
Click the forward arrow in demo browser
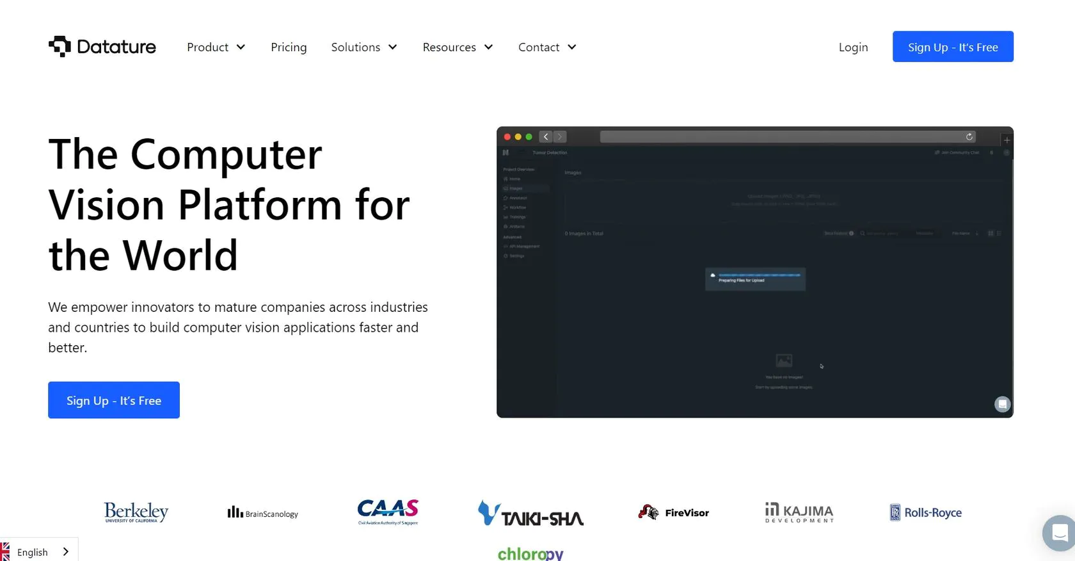pos(560,136)
